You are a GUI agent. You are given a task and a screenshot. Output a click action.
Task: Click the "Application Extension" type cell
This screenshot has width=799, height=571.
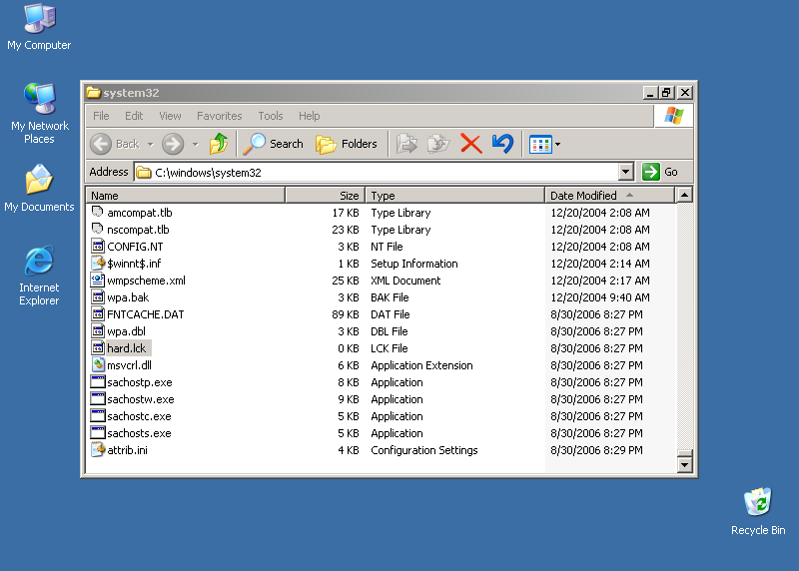coord(421,365)
